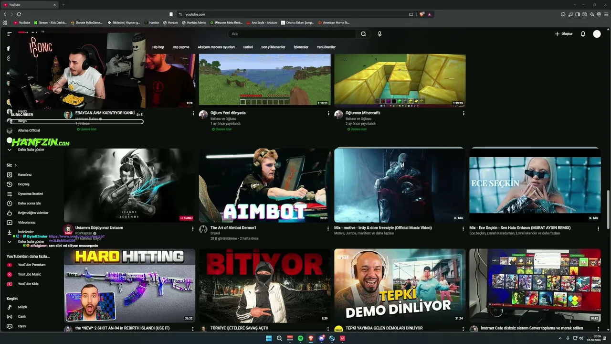Open options for ERAYCAN AVM KAPATIYOR video
The height and width of the screenshot is (344, 611).
(x=193, y=113)
